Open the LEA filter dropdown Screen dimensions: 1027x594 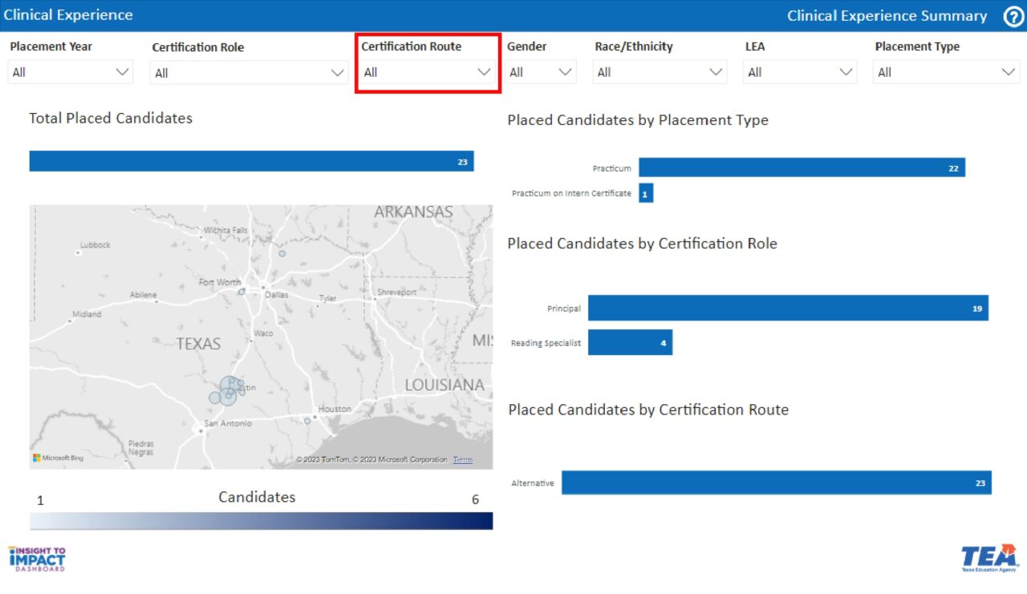click(800, 72)
